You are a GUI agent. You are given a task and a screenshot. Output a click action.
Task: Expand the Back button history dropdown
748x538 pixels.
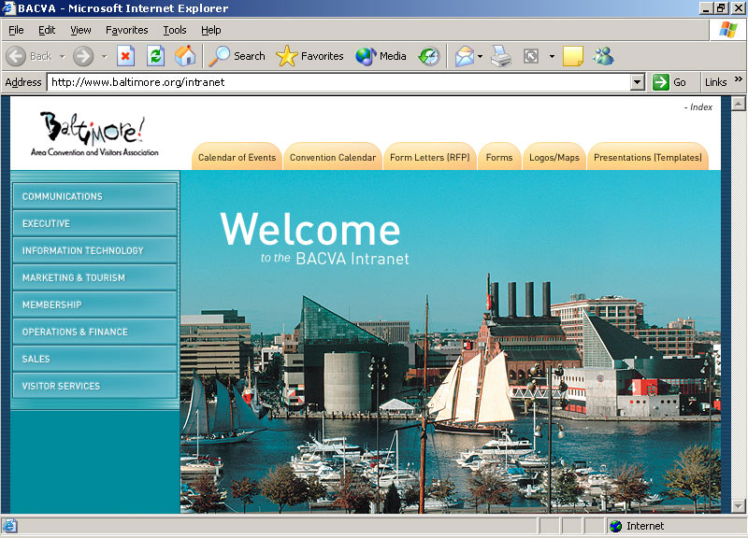62,56
